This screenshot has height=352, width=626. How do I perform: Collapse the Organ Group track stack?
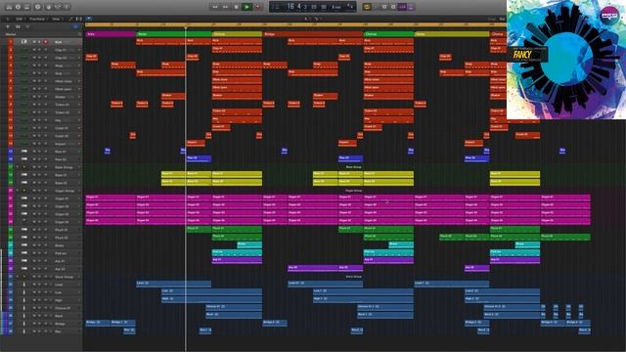pos(18,191)
